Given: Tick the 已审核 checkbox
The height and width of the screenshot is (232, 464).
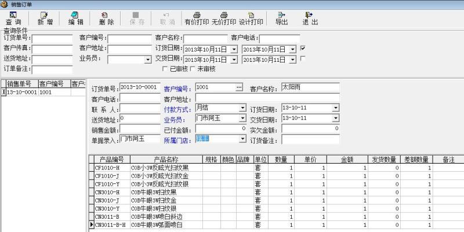Looking at the screenshot, I should [165, 69].
